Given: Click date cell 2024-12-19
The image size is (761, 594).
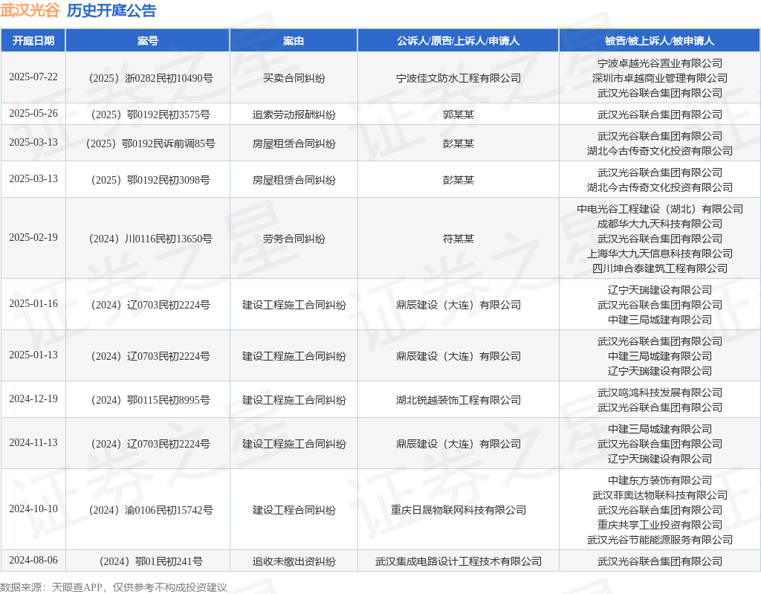Looking at the screenshot, I should click(x=33, y=398).
